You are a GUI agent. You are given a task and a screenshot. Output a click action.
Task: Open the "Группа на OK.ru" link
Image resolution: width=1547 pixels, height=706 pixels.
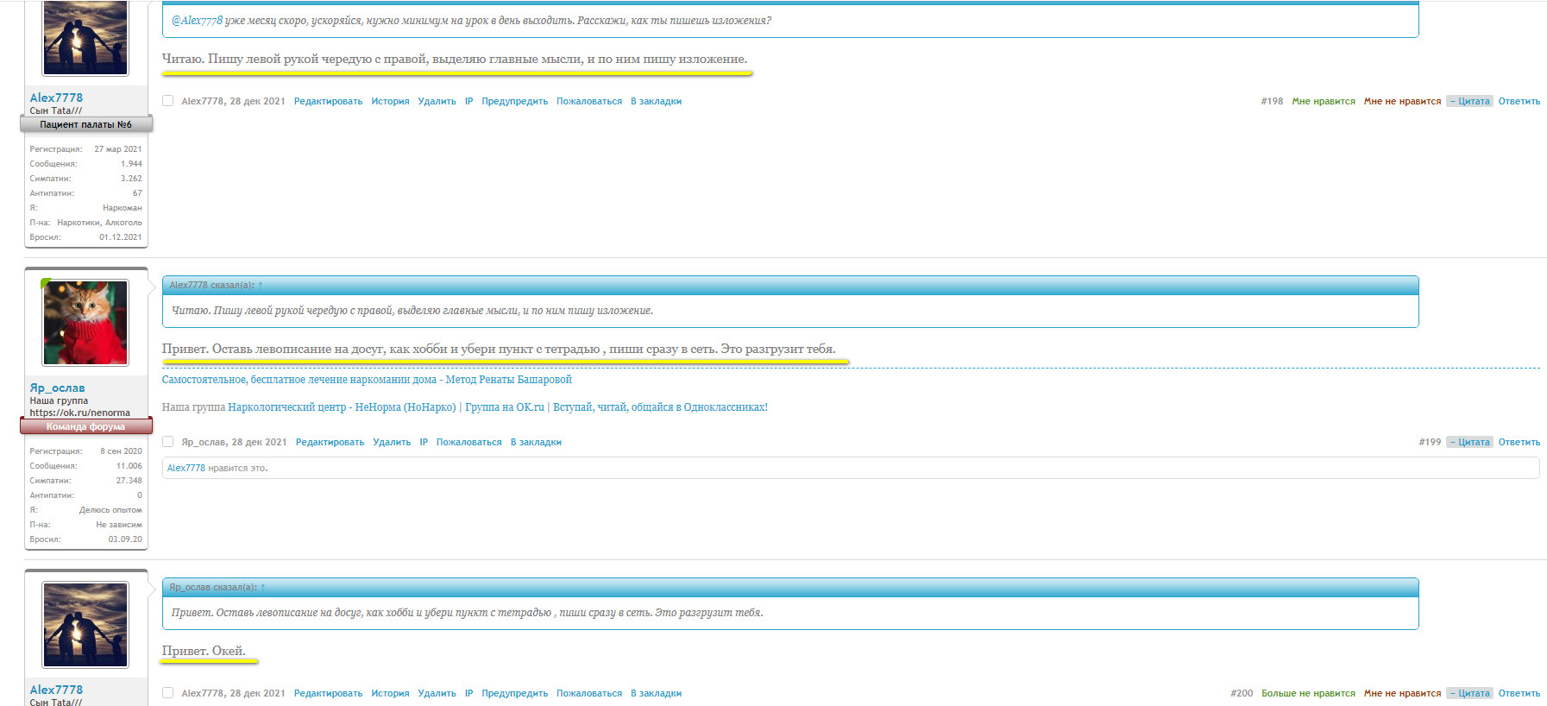pyautogui.click(x=504, y=407)
